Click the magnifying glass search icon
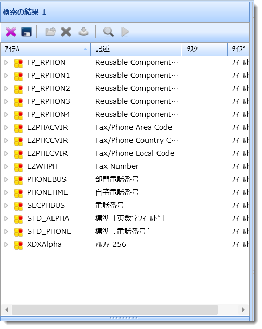 pos(109,32)
